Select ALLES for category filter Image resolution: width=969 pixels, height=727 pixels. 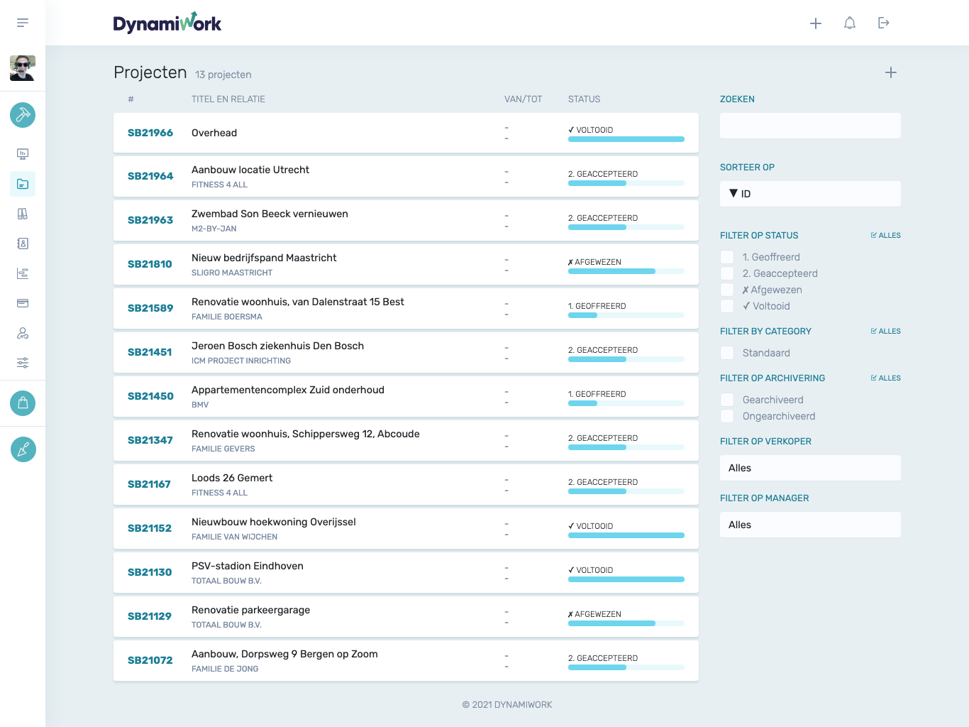coord(885,331)
